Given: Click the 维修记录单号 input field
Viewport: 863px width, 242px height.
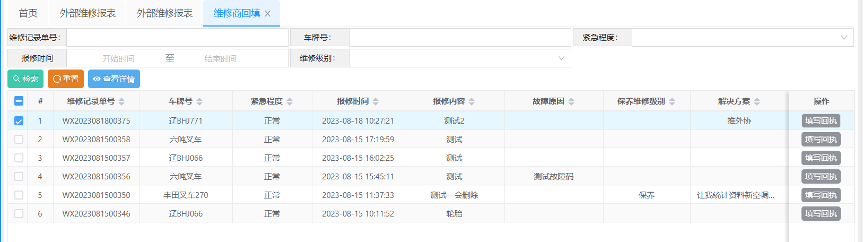Looking at the screenshot, I should coord(177,37).
